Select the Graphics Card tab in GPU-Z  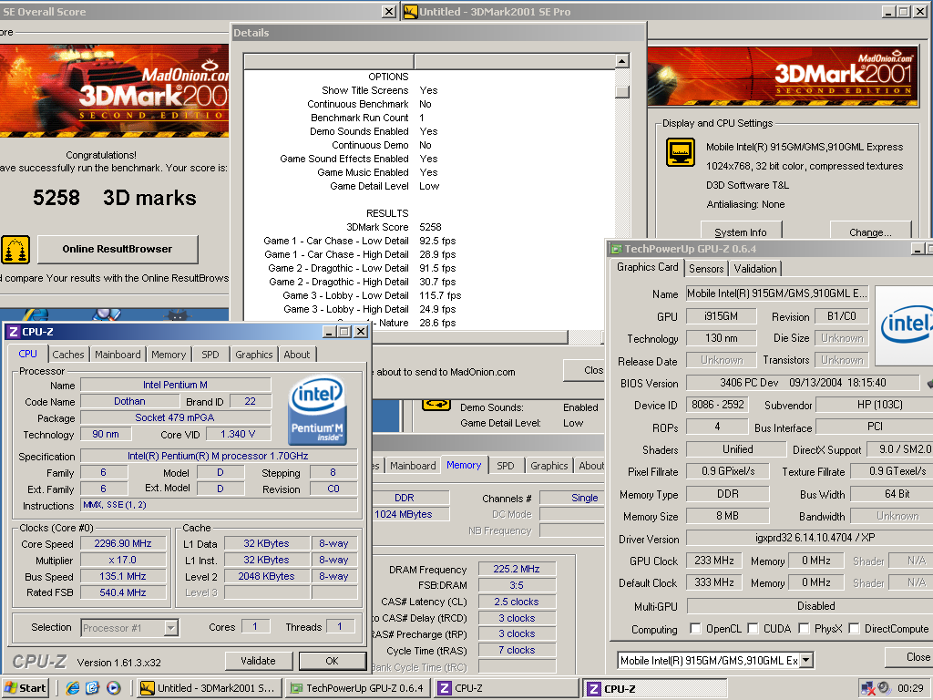click(648, 267)
